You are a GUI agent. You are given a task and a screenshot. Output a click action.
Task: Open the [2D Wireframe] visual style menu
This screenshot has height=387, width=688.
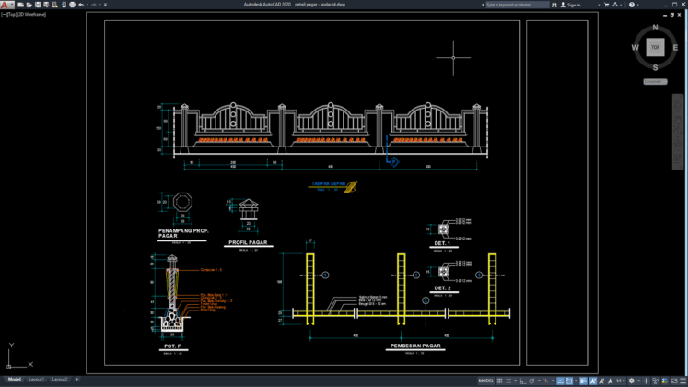[x=30, y=14]
